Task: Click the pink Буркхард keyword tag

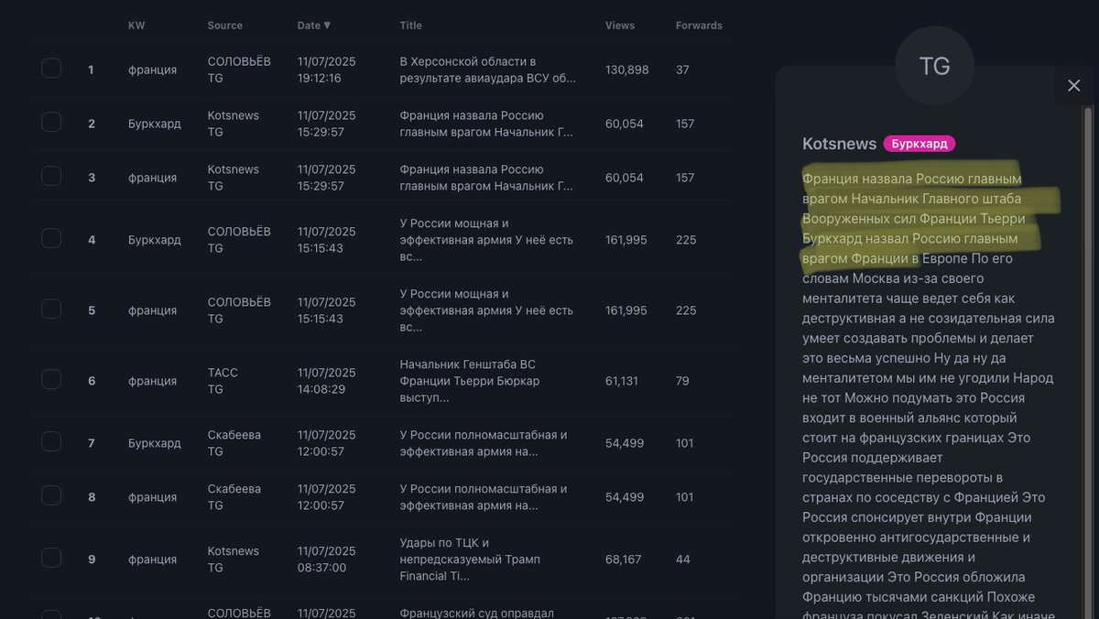Action: click(x=919, y=144)
